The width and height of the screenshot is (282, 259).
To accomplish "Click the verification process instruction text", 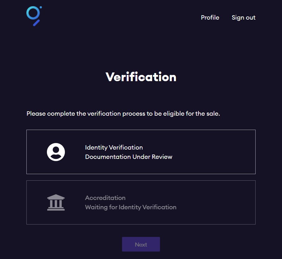I will pyautogui.click(x=123, y=114).
